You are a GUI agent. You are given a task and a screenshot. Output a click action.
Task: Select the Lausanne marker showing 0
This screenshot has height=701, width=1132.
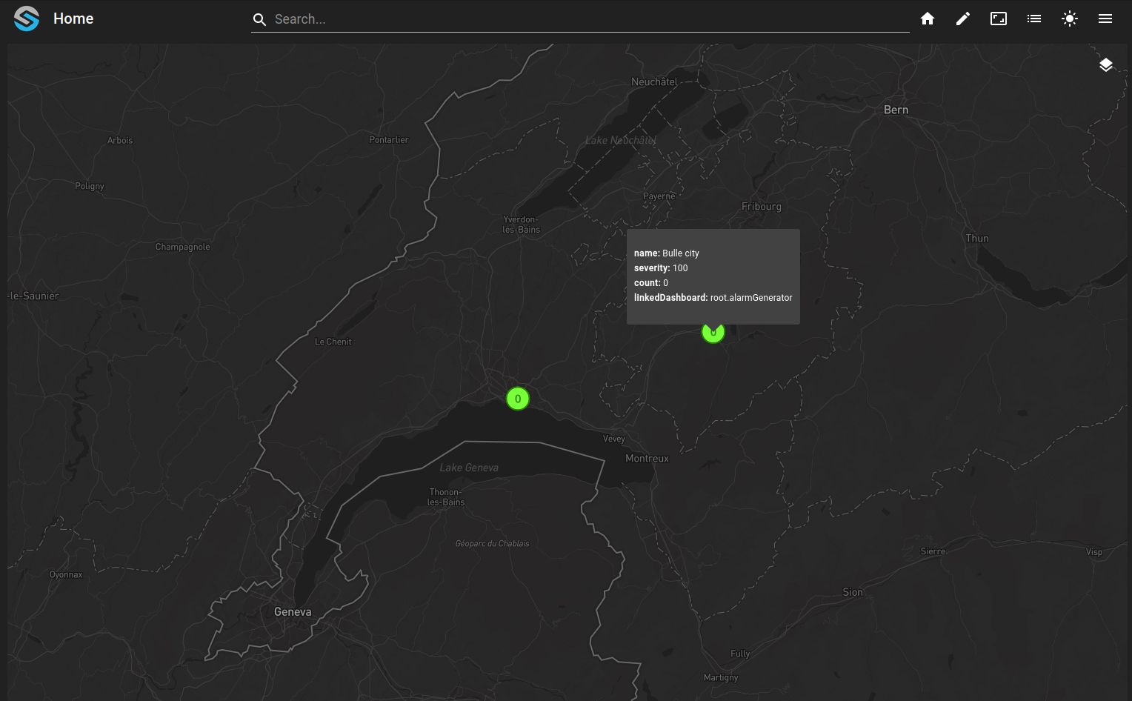pyautogui.click(x=518, y=399)
